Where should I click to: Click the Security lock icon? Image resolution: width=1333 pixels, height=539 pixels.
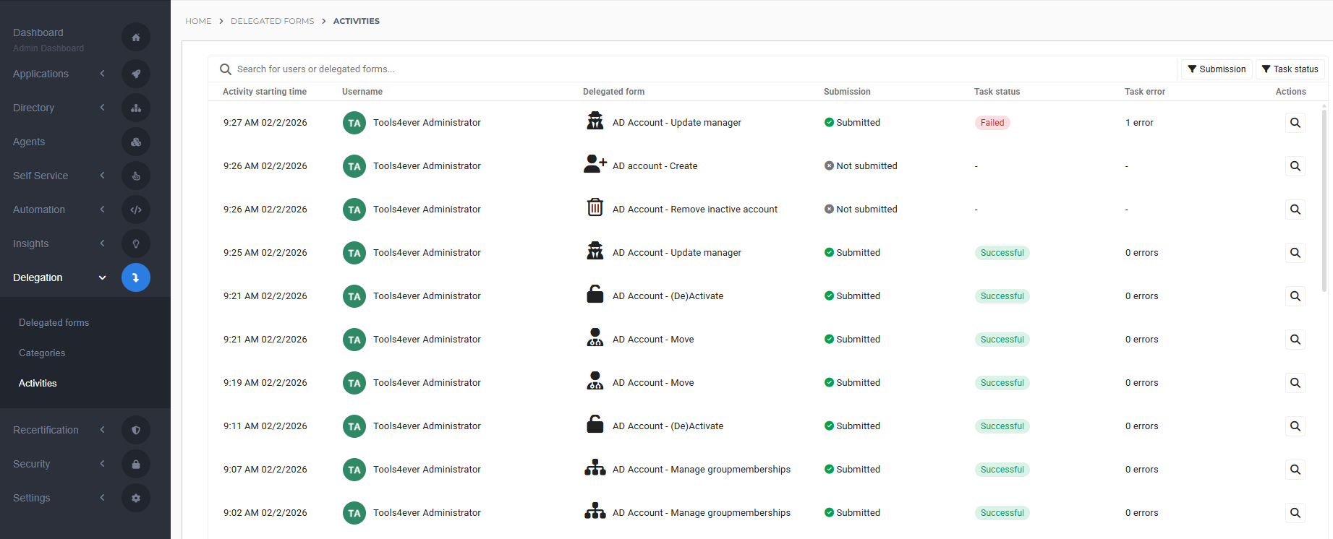pyautogui.click(x=136, y=465)
